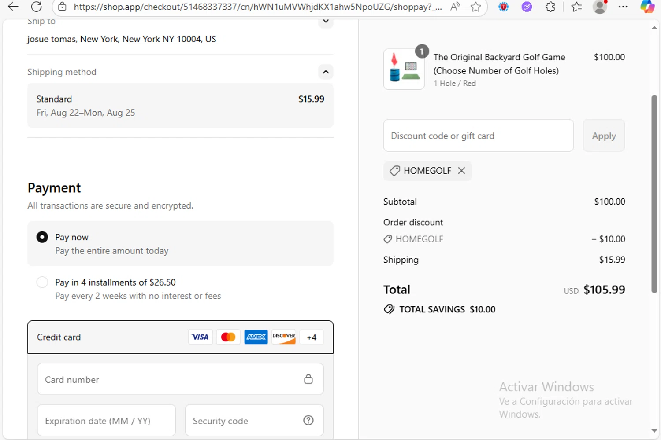
Task: Select the Pay now radio option
Action: (42, 237)
